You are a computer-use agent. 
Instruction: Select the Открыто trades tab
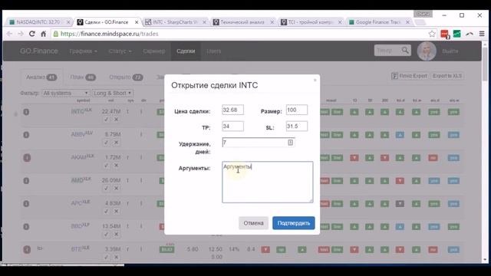[126, 77]
